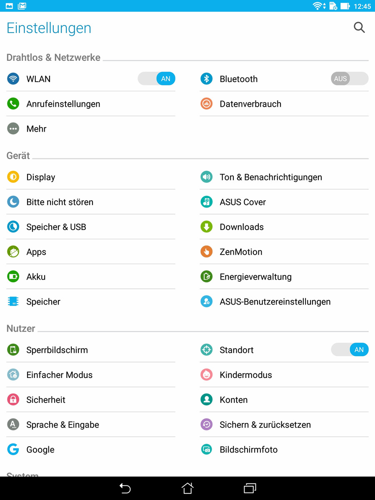
Task: Tap the Kindermodus face icon
Action: pyautogui.click(x=206, y=375)
